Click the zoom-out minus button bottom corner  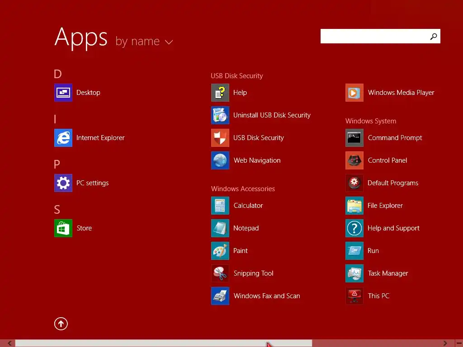tap(459, 343)
